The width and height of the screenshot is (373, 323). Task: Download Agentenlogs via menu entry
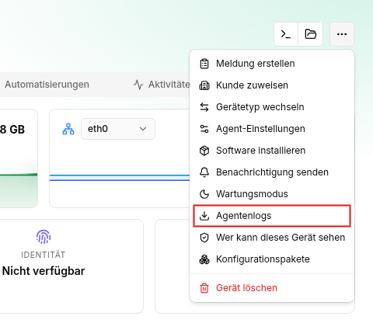(272, 216)
